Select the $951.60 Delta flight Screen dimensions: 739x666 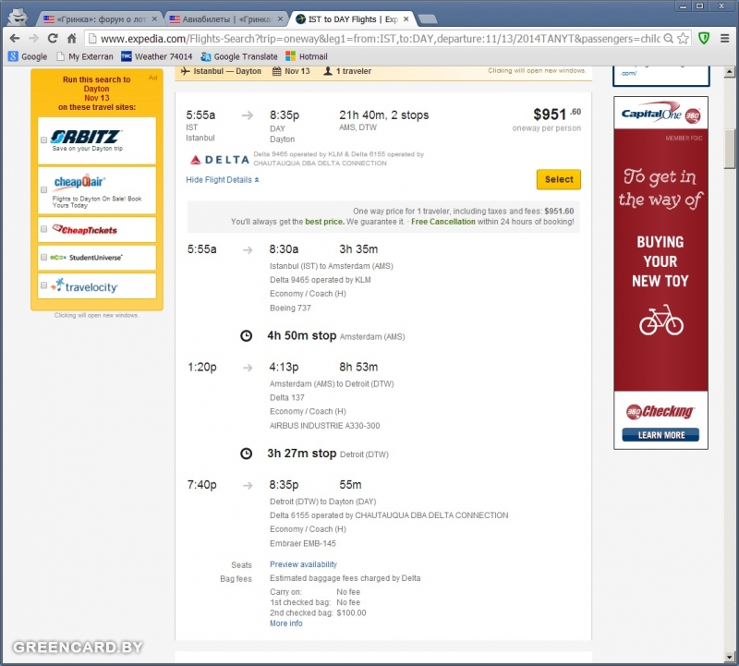pos(559,179)
